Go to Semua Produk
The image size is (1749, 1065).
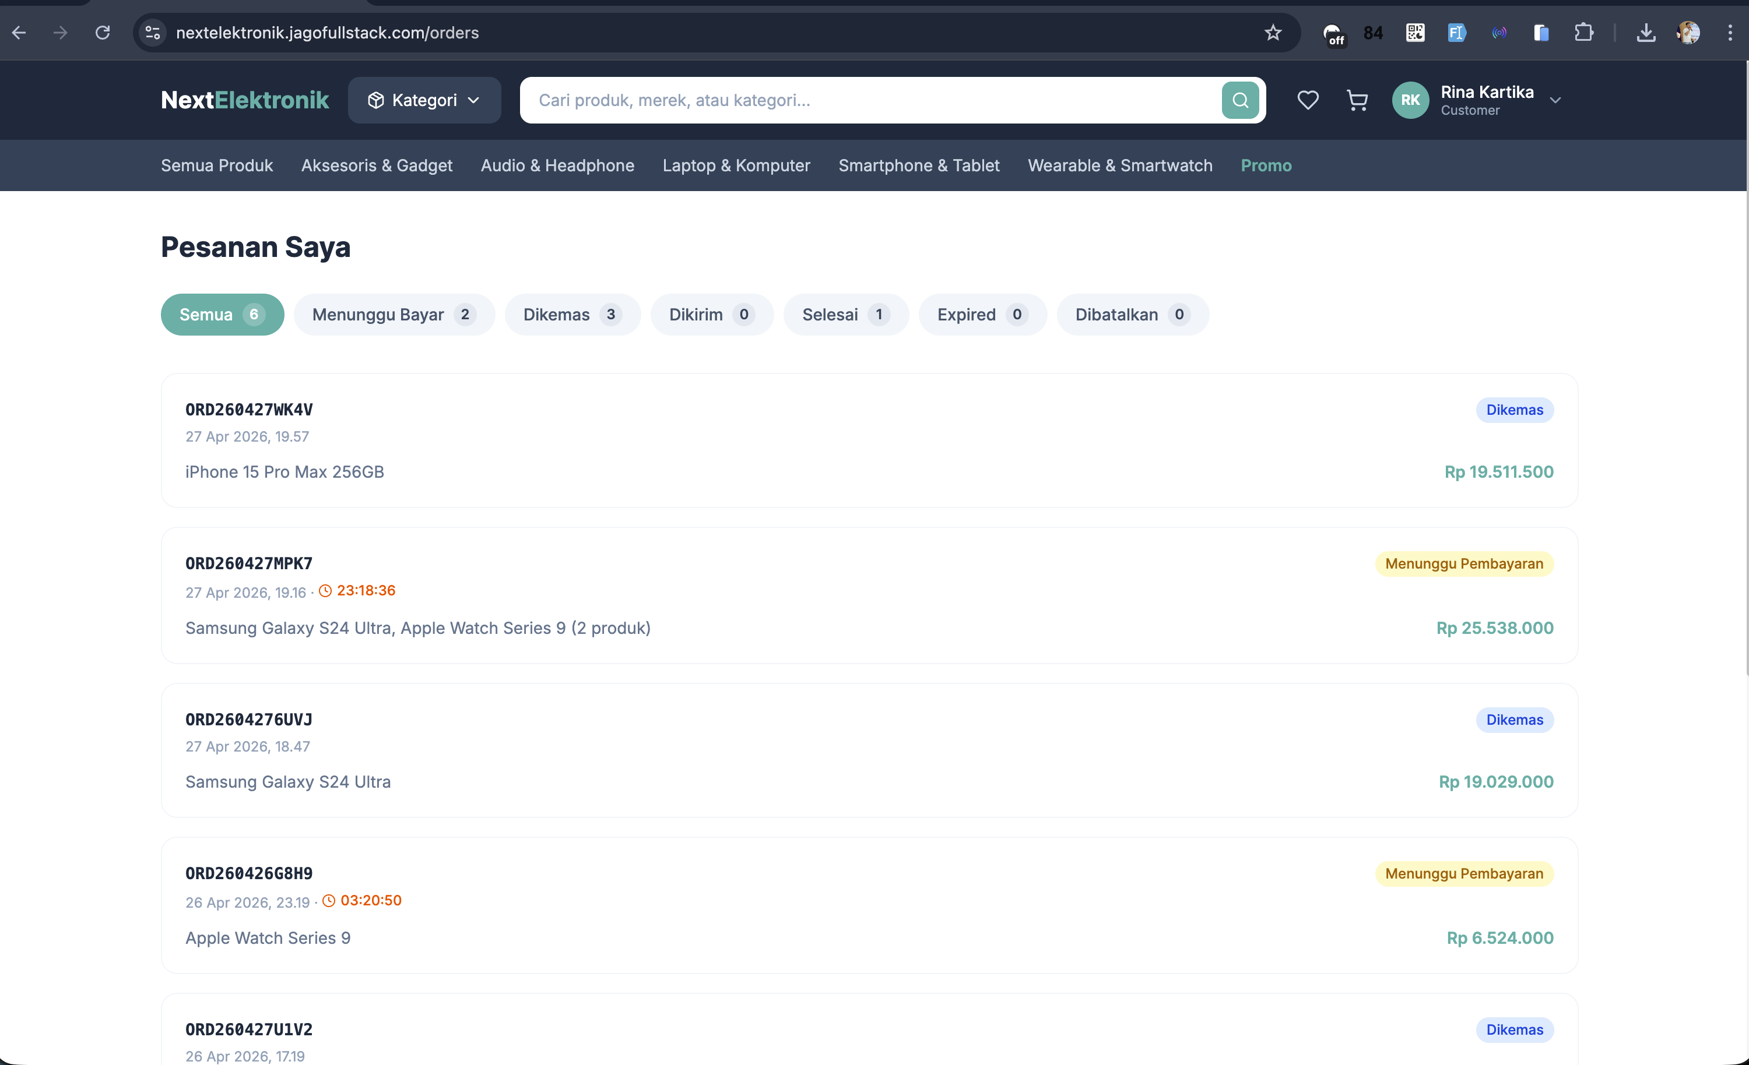pyautogui.click(x=216, y=165)
